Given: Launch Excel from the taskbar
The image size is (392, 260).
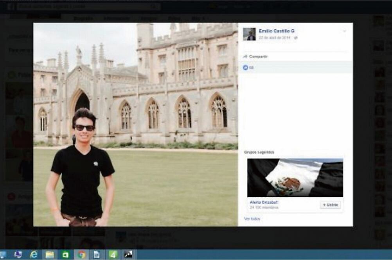Looking at the screenshot, I should tap(65, 254).
